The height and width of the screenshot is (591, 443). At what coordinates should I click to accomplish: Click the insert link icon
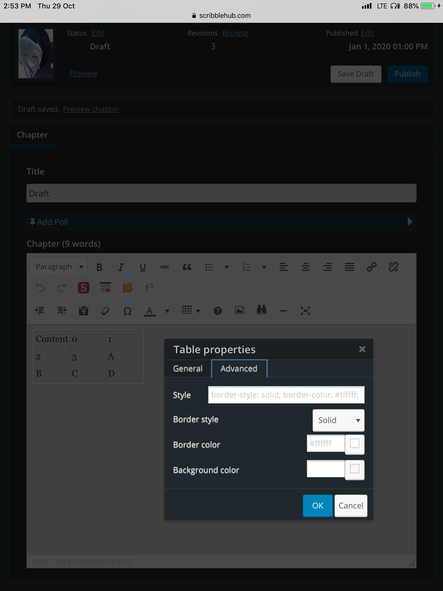371,267
